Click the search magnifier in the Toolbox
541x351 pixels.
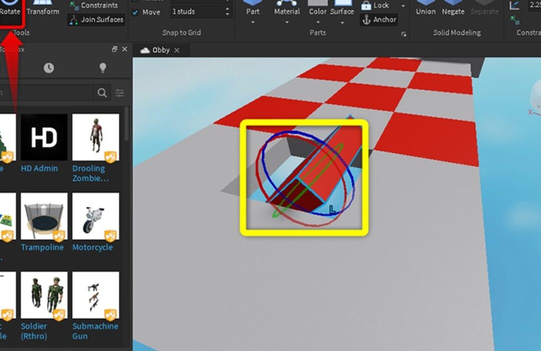[102, 93]
